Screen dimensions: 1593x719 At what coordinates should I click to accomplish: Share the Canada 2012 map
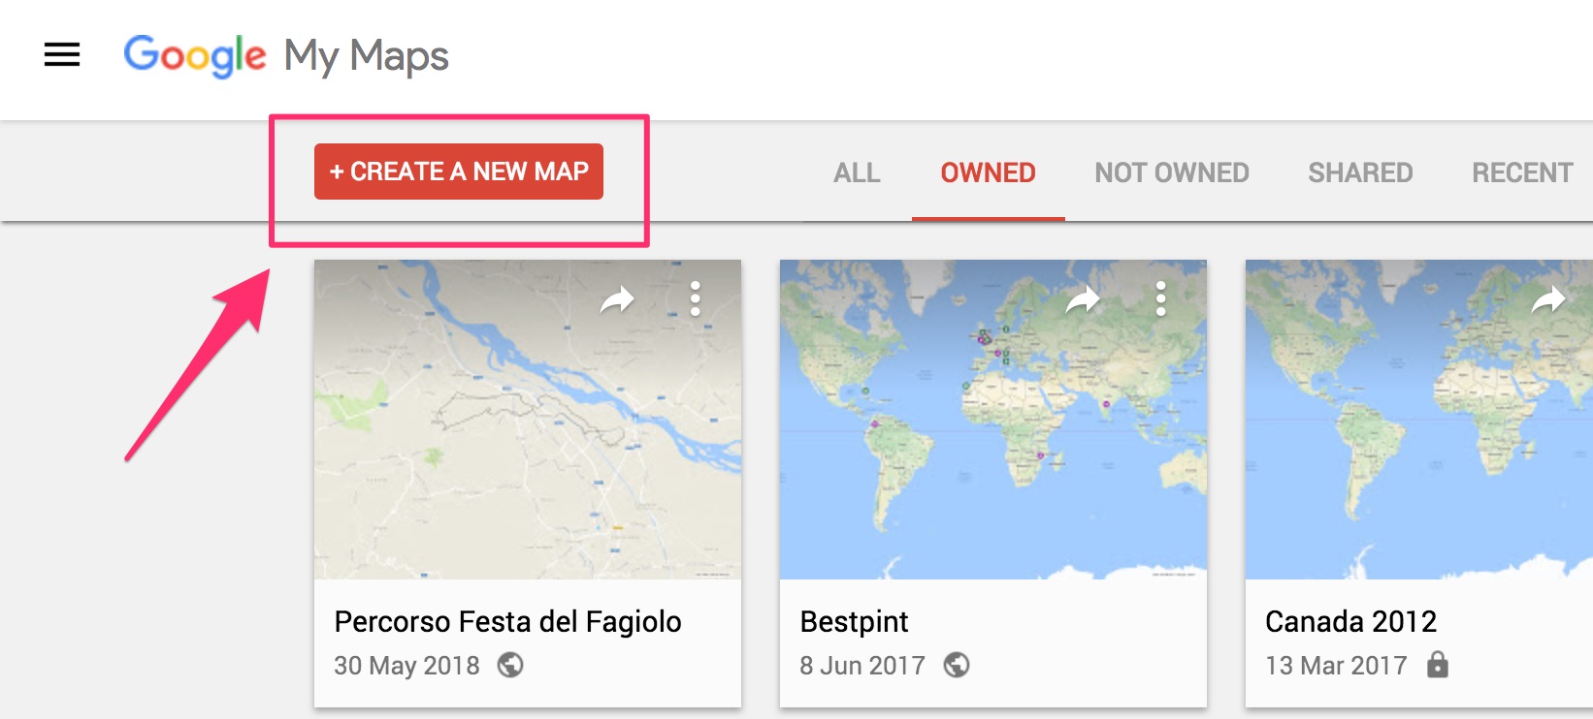coord(1548,300)
